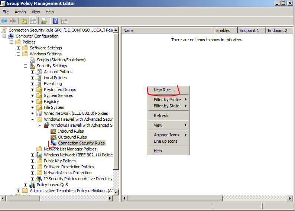Viewport: 295px width, 211px height.
Task: Collapse the Policies node
Action: coord(11,42)
